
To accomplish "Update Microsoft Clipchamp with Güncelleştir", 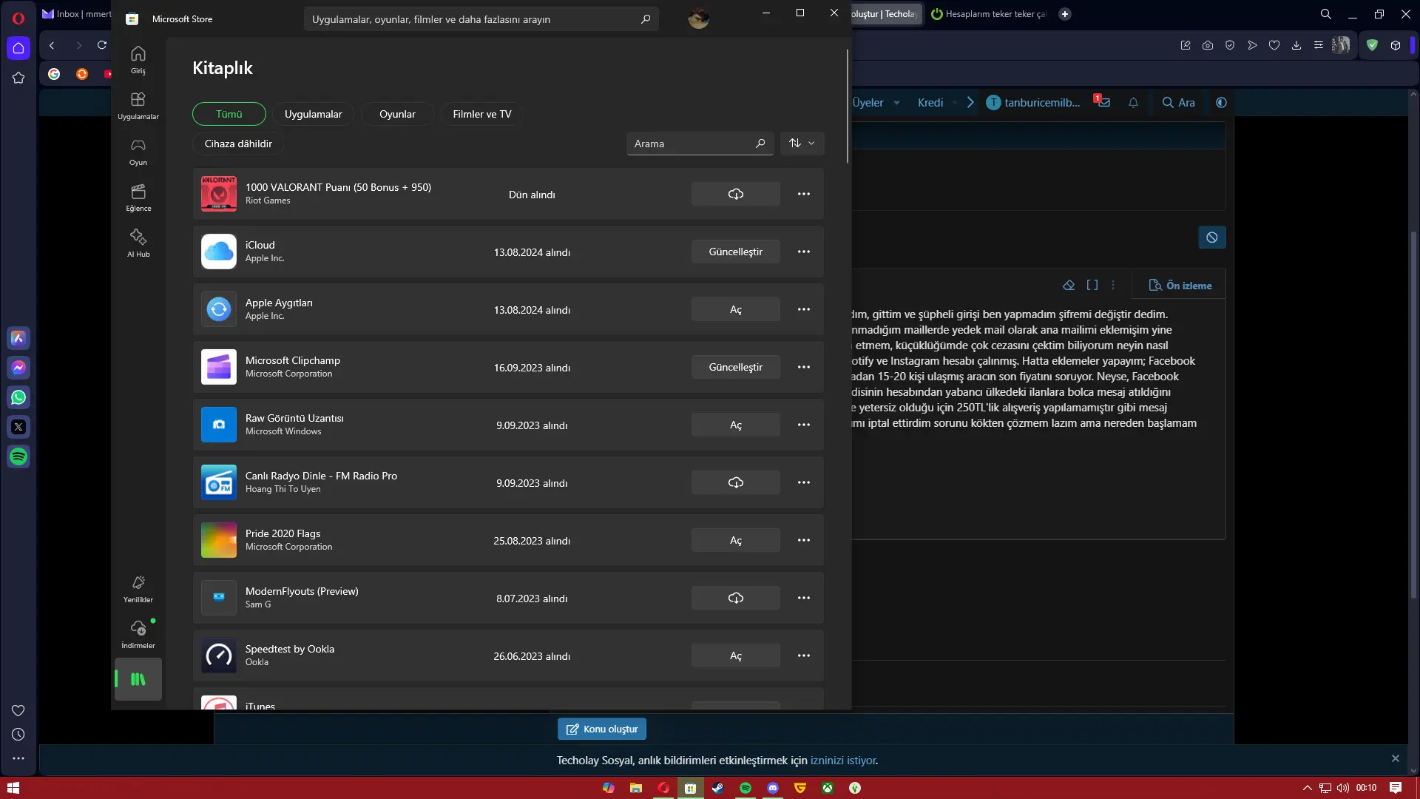I will tap(735, 367).
